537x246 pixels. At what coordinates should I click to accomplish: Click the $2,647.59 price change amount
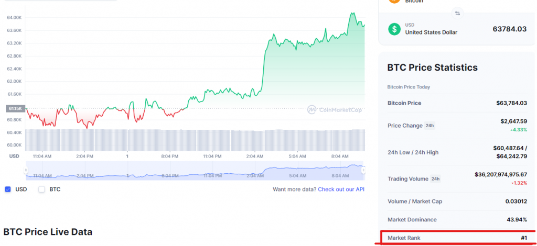coord(513,121)
